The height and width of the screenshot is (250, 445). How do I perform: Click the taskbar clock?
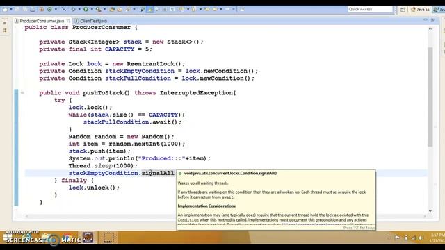(x=437, y=237)
